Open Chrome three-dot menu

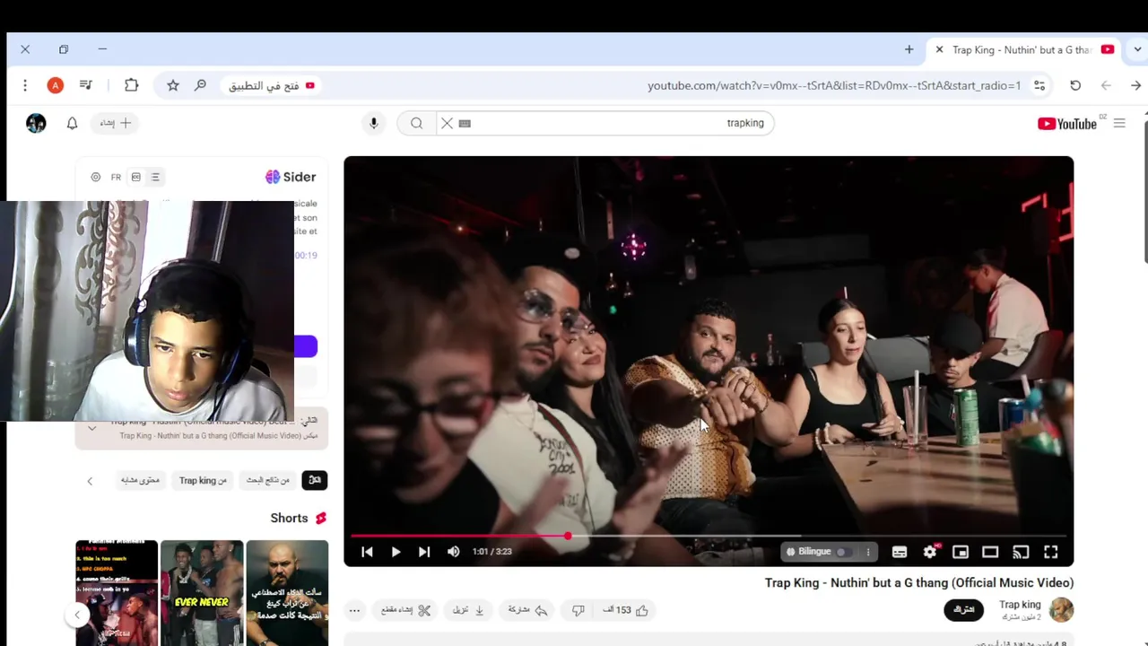[25, 85]
